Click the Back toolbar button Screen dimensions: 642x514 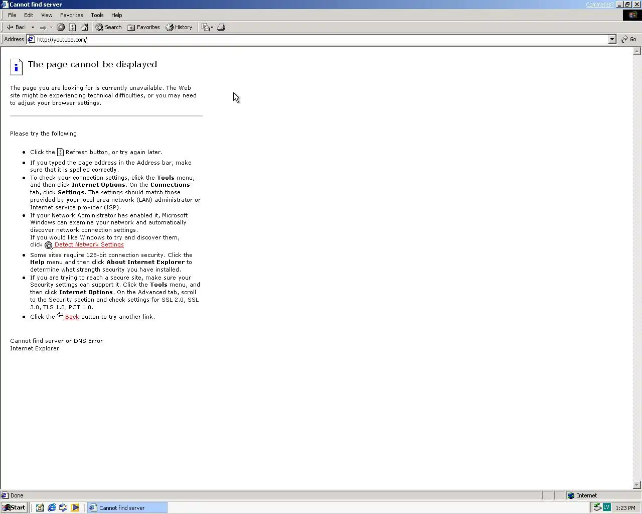(x=16, y=27)
